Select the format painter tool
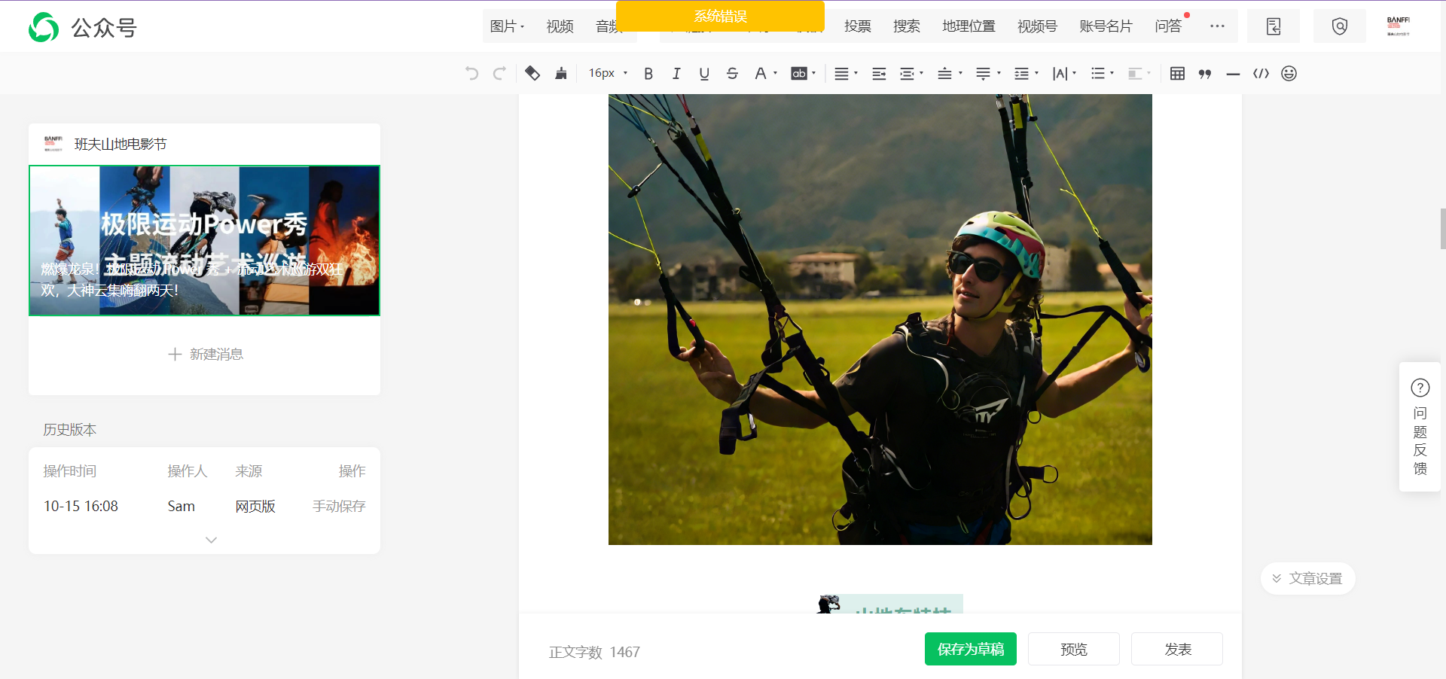1446x679 pixels. [x=532, y=73]
